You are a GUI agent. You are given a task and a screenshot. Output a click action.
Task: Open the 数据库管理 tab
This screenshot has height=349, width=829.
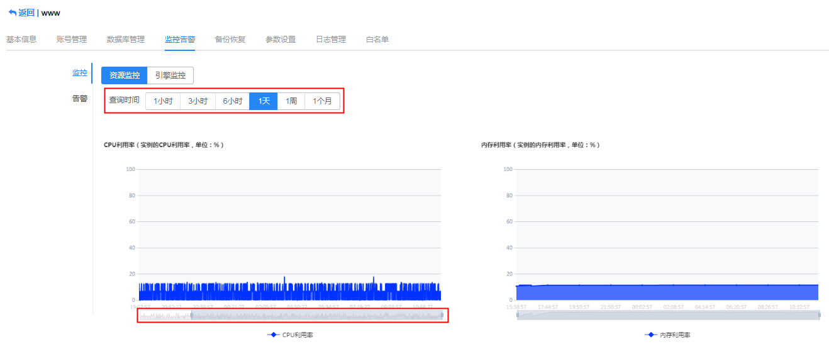point(126,40)
